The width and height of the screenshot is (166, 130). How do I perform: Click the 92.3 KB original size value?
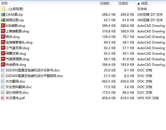(110, 48)
